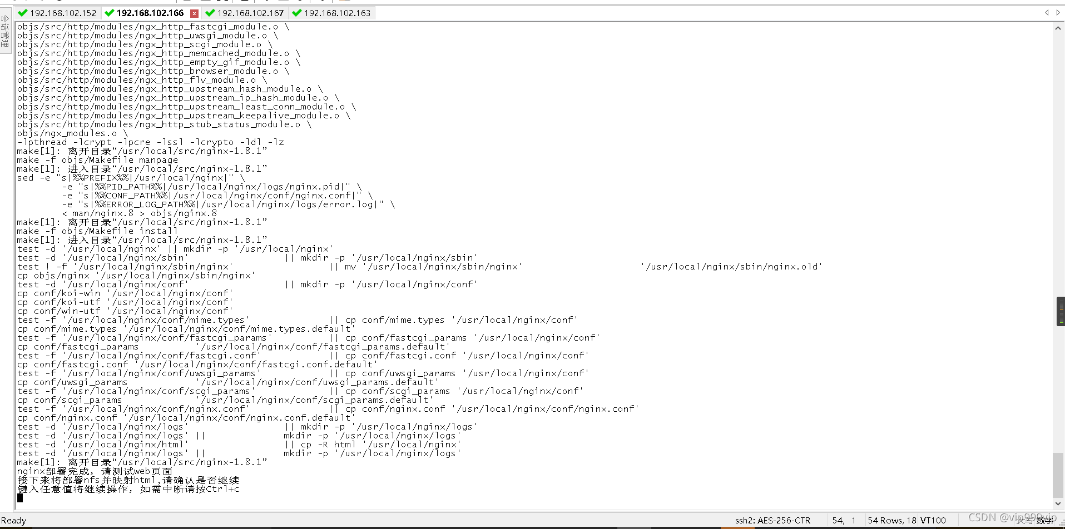Close the 192.168.102.166 session tab
This screenshot has height=529, width=1065.
194,13
